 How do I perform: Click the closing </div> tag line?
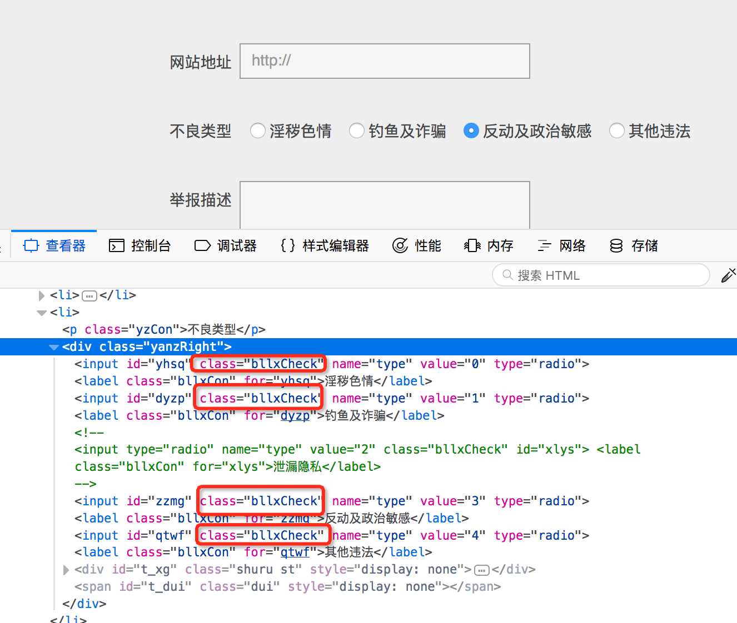(84, 604)
